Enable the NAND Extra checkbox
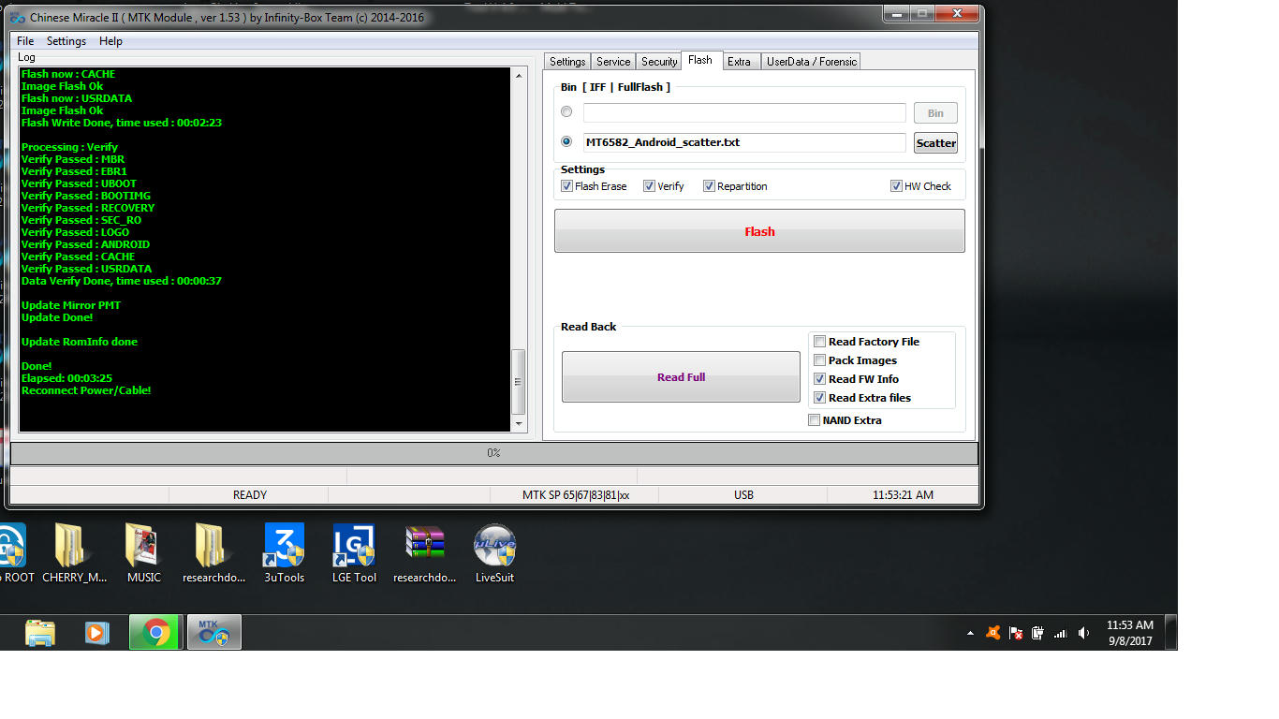Viewport: 1279px width, 719px height. coord(815,420)
